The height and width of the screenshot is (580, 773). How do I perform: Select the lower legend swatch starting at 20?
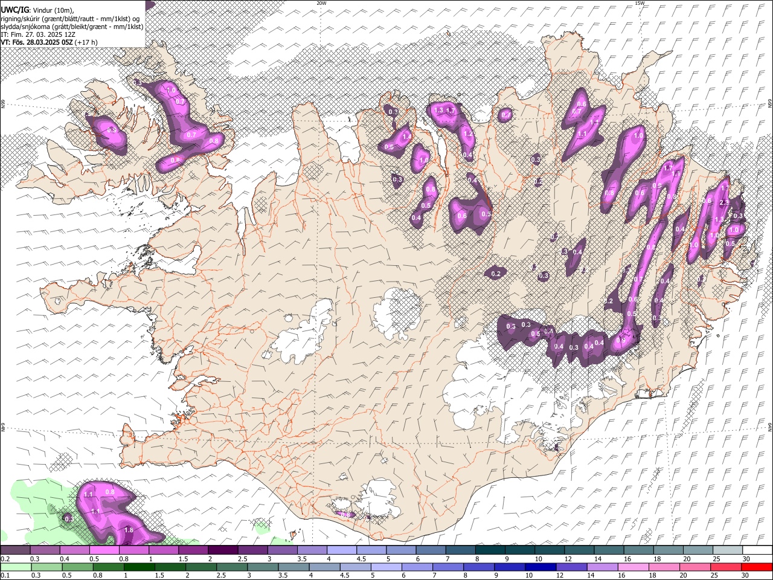694,567
